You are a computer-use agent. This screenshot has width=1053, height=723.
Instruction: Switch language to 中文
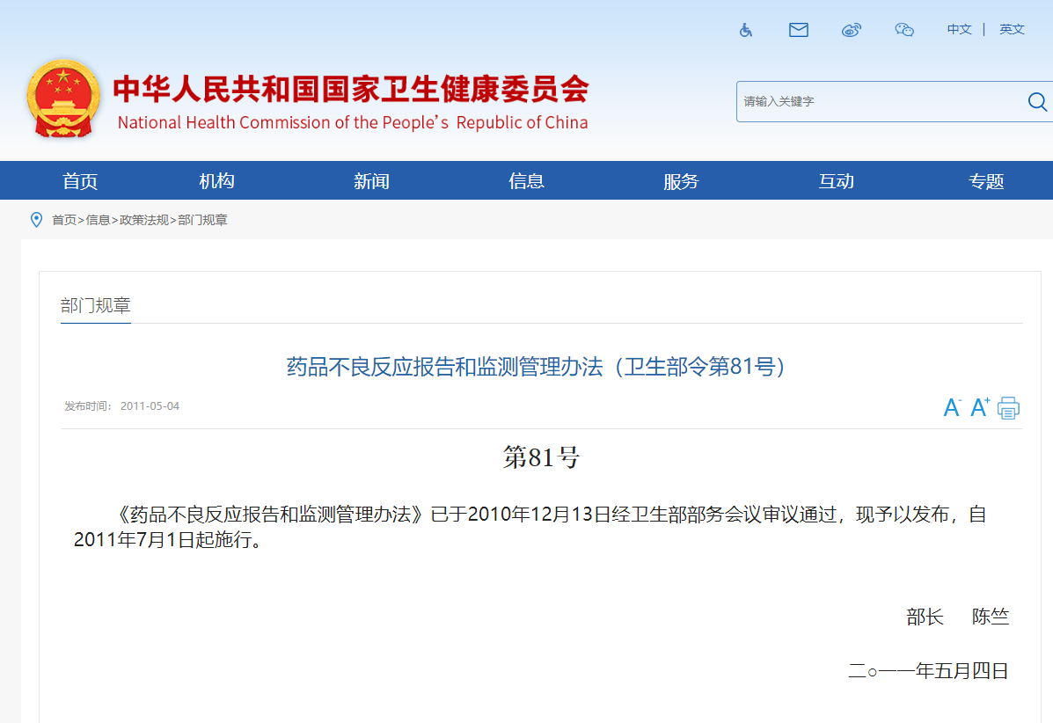[x=959, y=30]
